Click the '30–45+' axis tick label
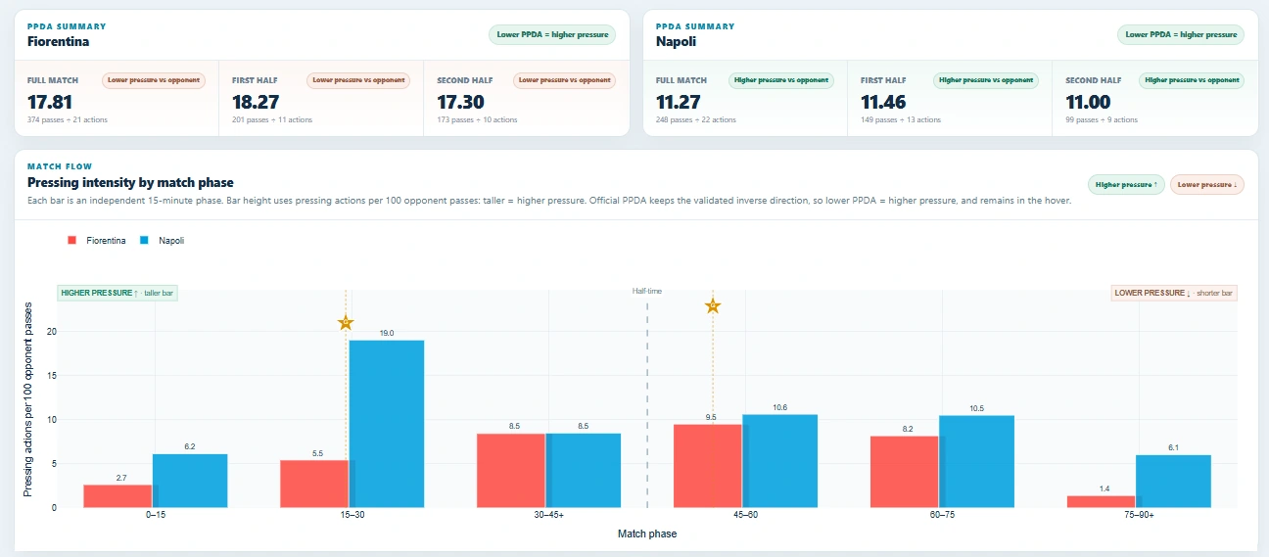Image resolution: width=1269 pixels, height=557 pixels. (x=548, y=515)
